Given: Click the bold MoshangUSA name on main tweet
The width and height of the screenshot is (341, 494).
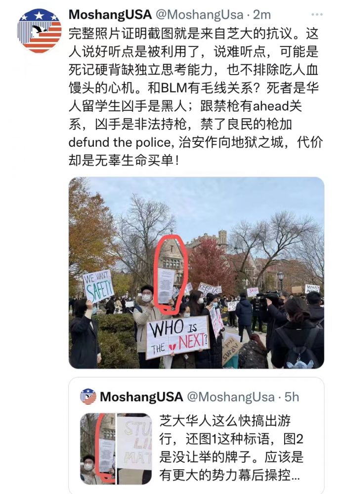Looking at the screenshot, I should coord(110,14).
